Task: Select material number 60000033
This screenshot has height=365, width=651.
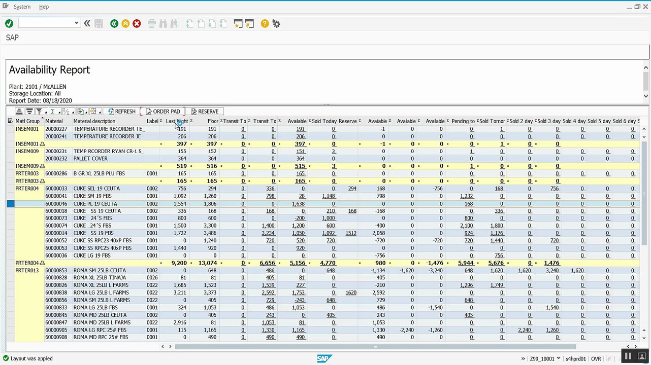Action: click(56, 189)
